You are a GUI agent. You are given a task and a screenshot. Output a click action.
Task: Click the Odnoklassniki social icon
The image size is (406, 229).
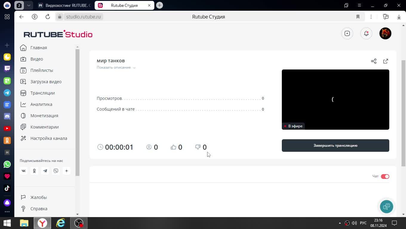tap(34, 171)
